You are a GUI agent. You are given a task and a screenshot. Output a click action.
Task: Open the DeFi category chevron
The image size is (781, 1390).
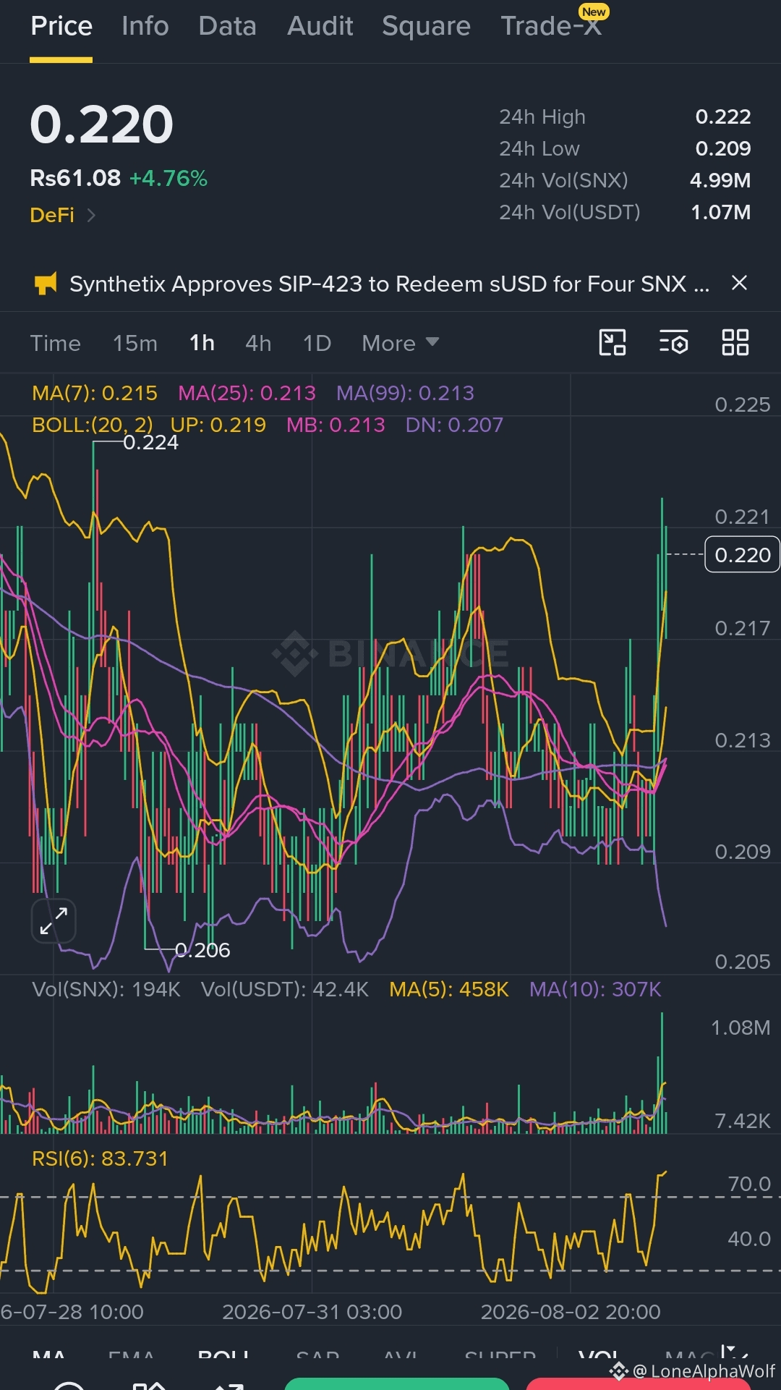[91, 215]
